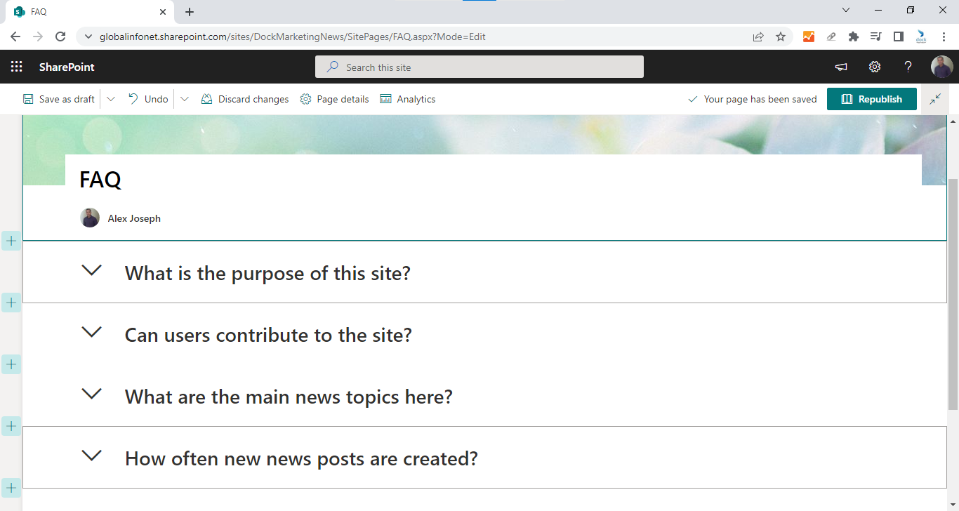Expand 'What is the purpose of this site?'
959x511 pixels.
click(x=91, y=270)
